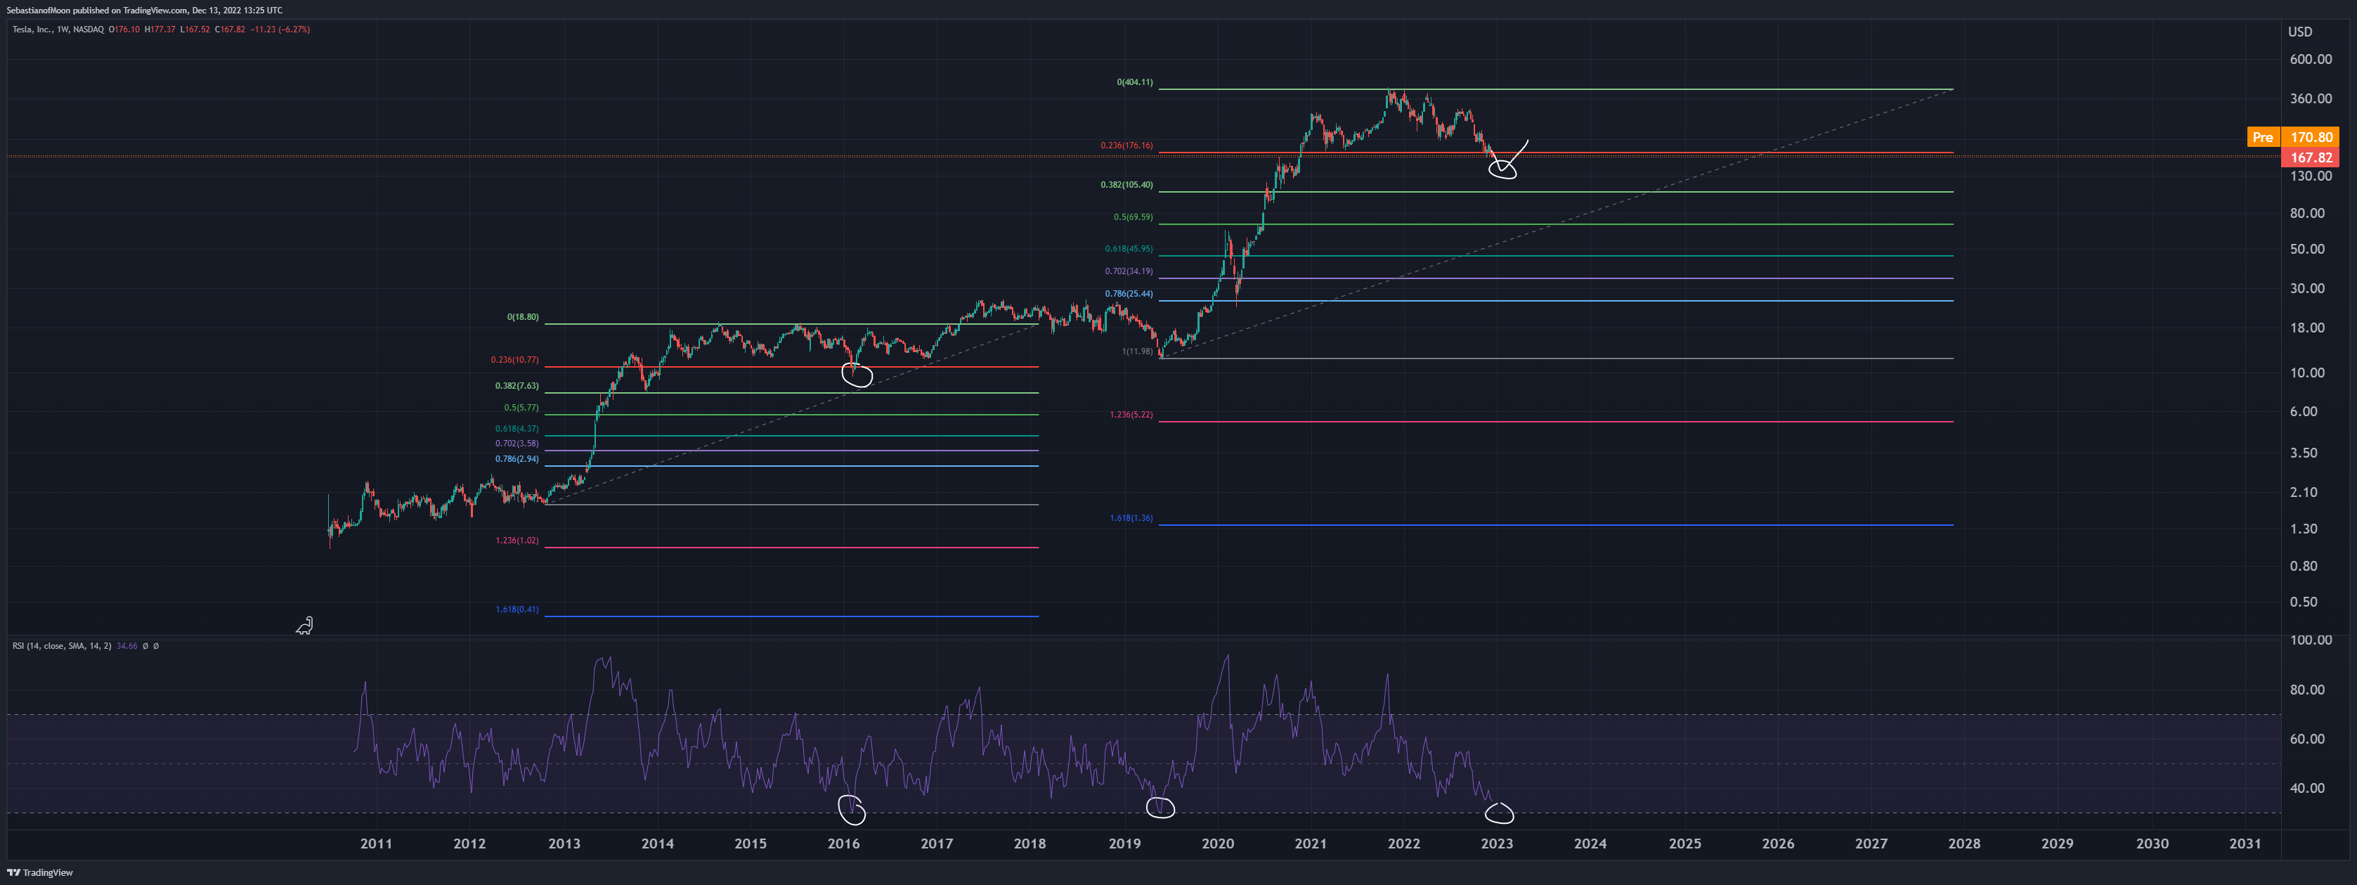Screen dimensions: 2357x885
Task: Select the Tesla, Inc., 1W, NASDAQ title
Action: coord(58,30)
